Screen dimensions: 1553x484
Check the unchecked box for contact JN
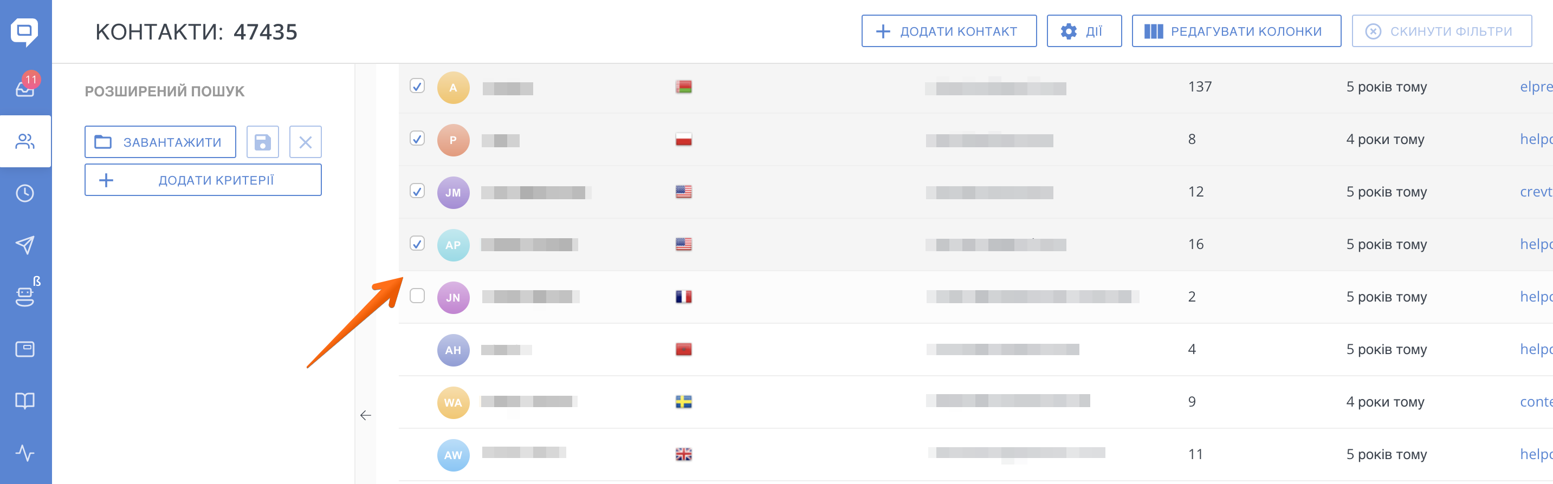pyautogui.click(x=417, y=296)
